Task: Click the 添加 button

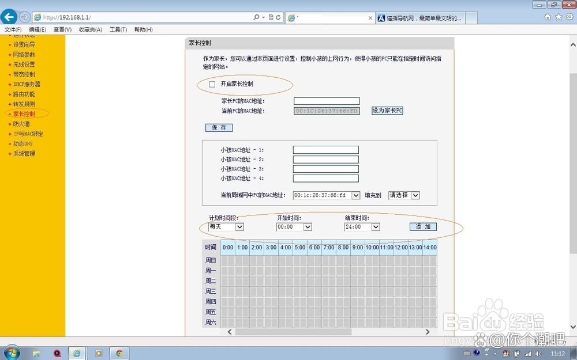Action: pyautogui.click(x=423, y=226)
